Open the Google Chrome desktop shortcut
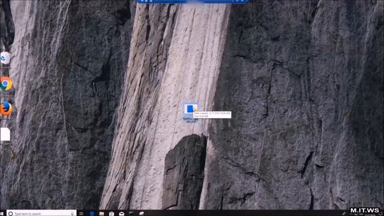Viewport: 384px width, 216px height. pyautogui.click(x=6, y=84)
